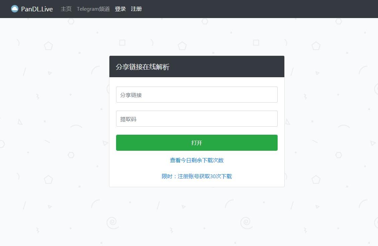Click 注册账号获取30次下载 promotional link
This screenshot has width=378, height=246.
tap(205, 176)
